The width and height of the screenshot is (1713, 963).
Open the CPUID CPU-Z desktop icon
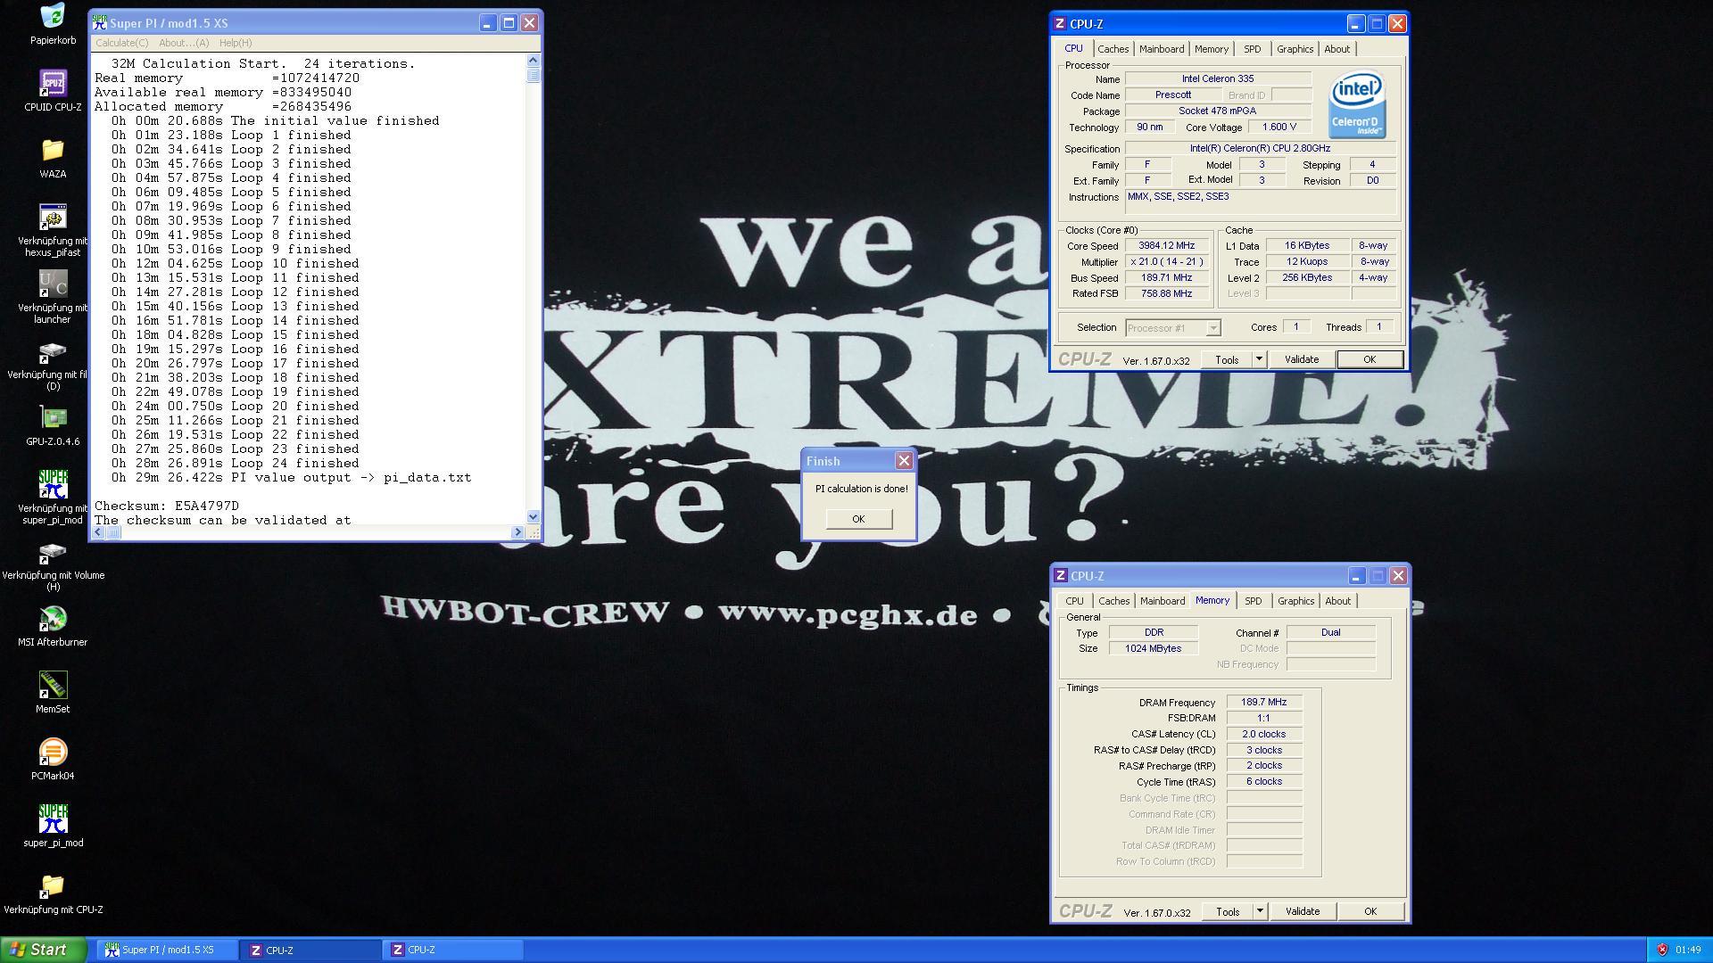53,84
